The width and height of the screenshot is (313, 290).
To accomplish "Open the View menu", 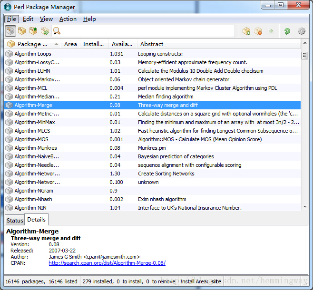I will (46, 19).
